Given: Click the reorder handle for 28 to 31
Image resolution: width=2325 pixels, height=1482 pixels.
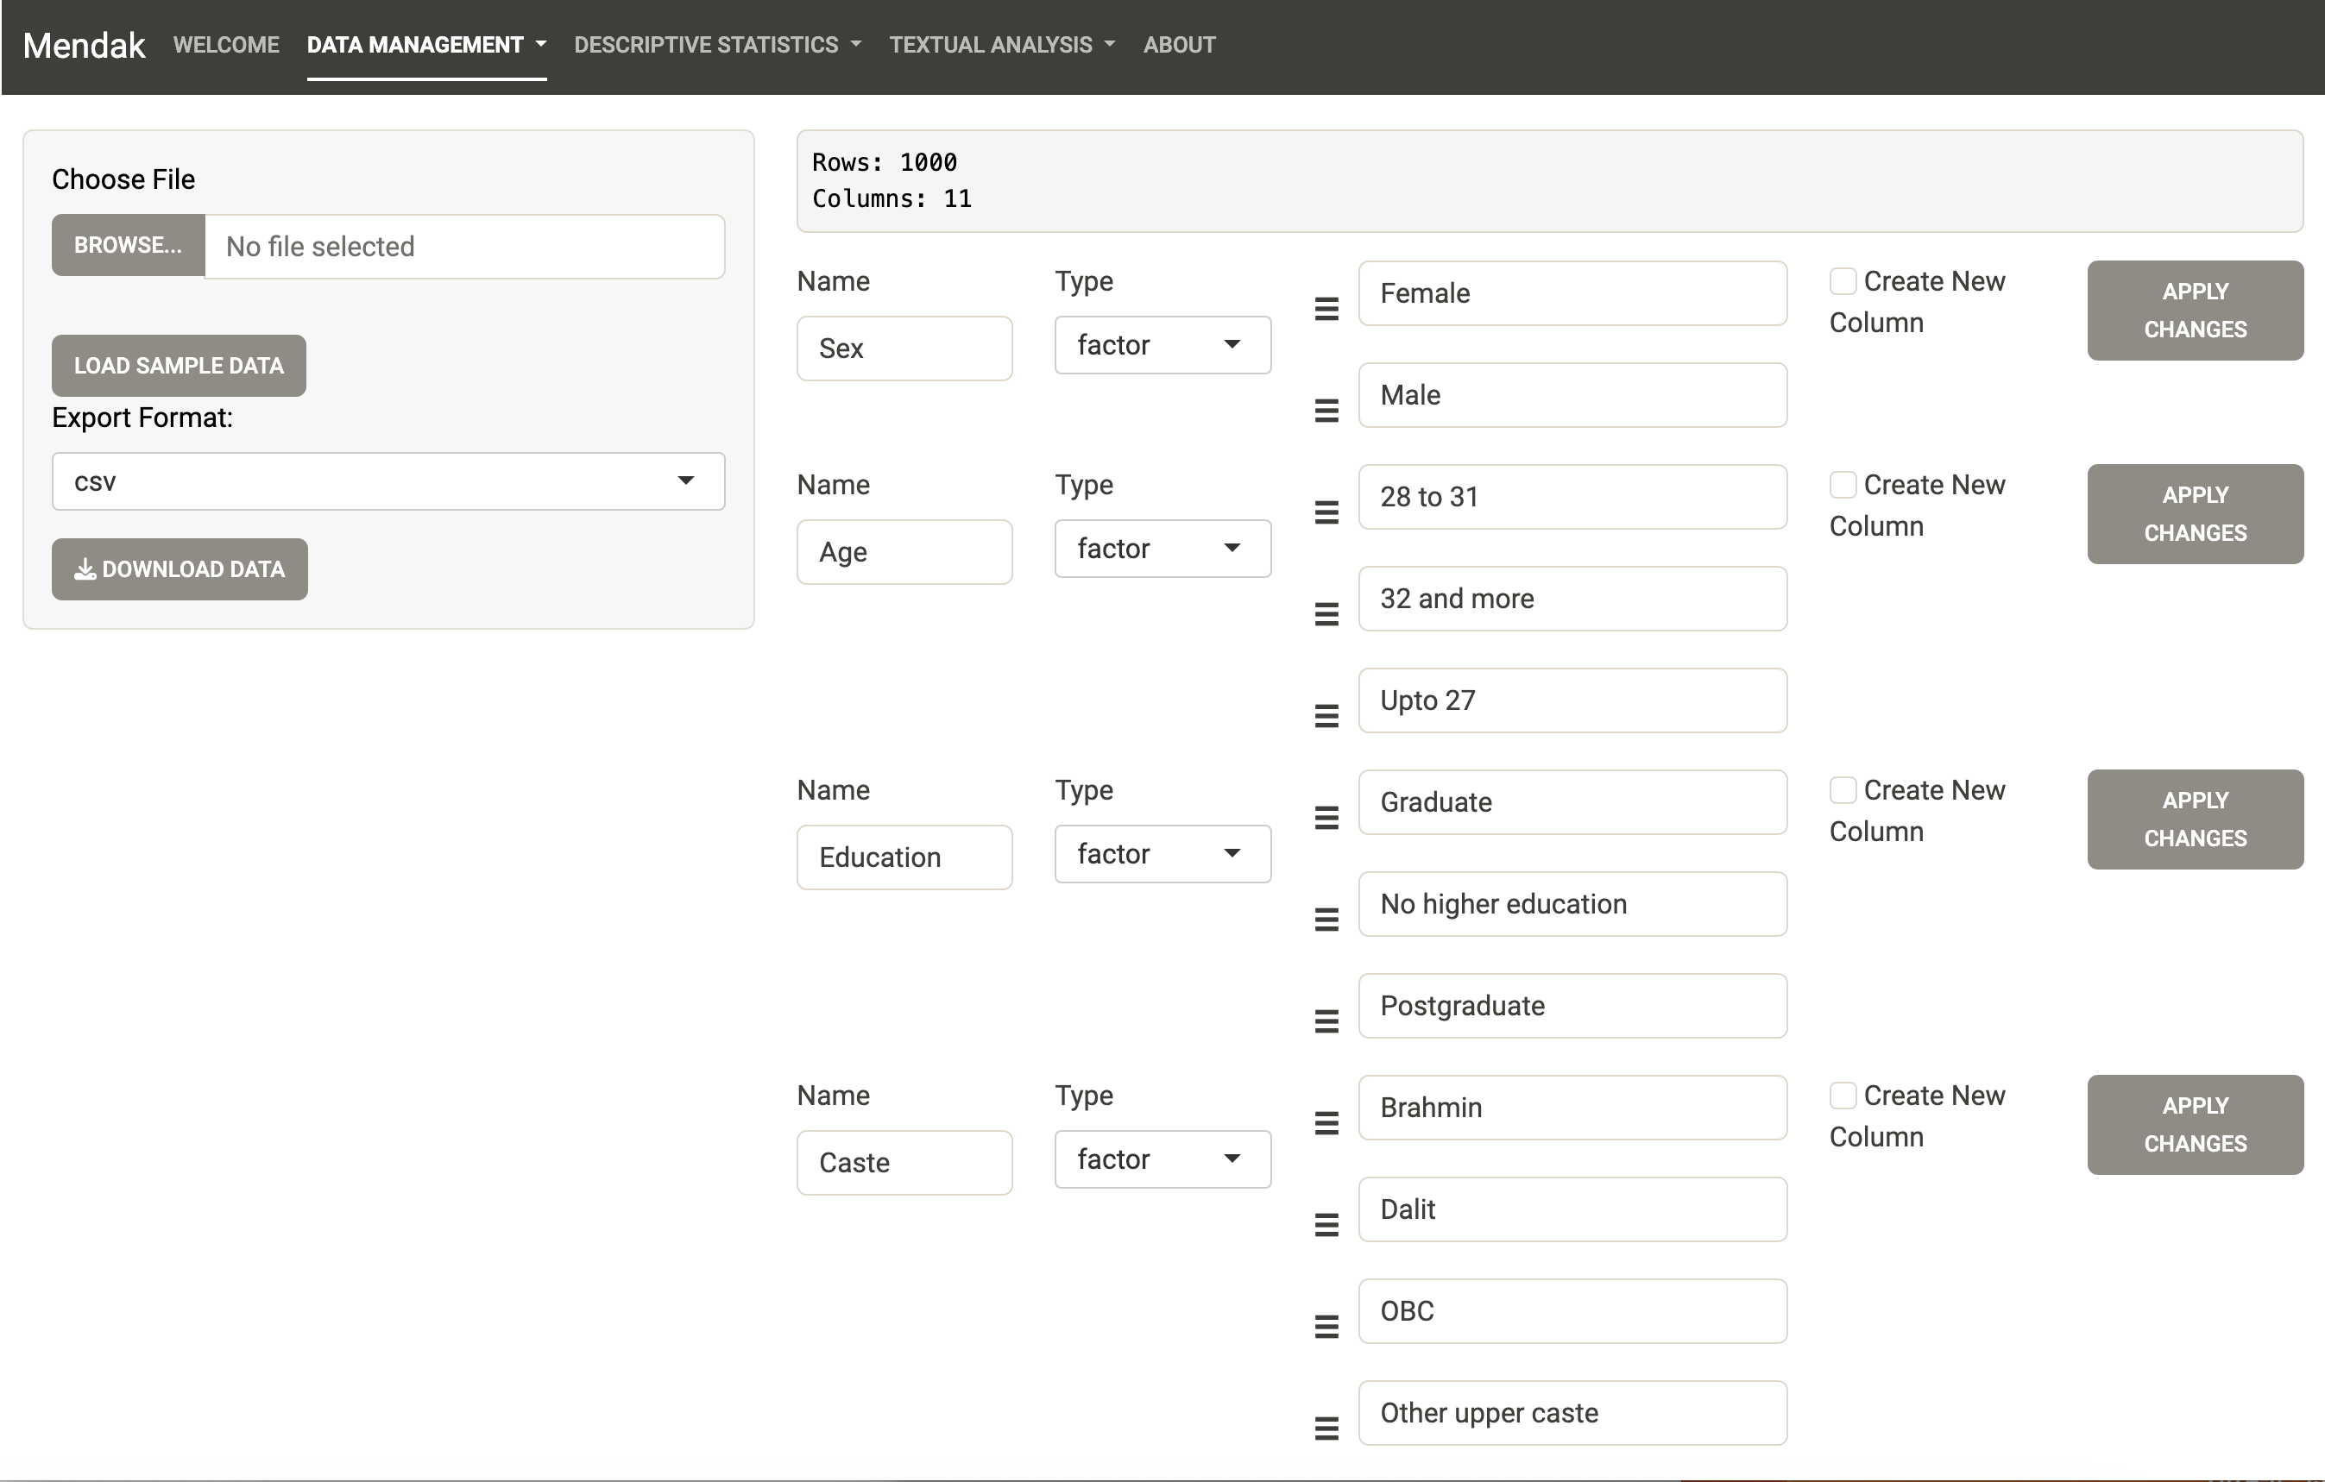Looking at the screenshot, I should 1326,512.
